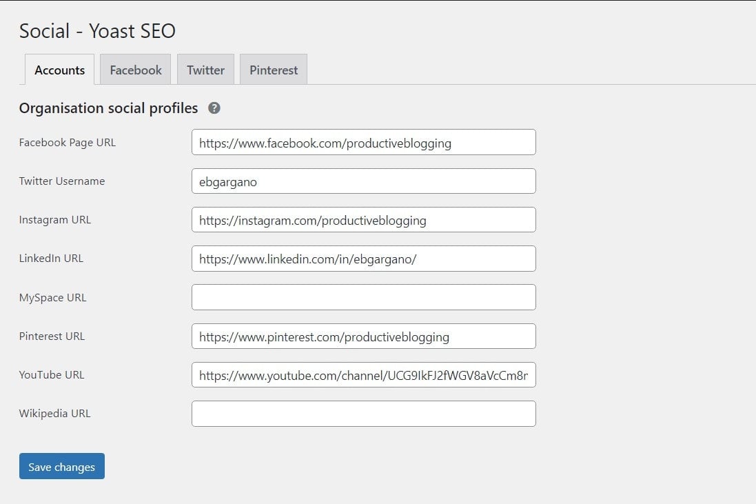Focus the Facebook Page URL field

[x=364, y=142]
